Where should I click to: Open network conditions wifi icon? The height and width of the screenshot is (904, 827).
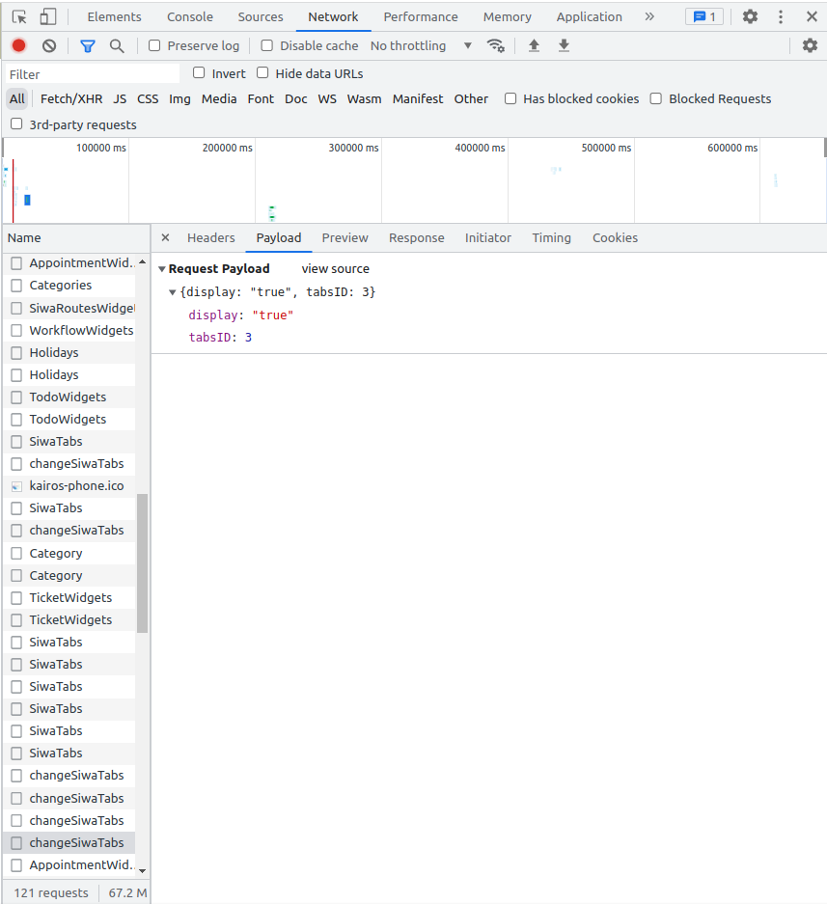click(x=495, y=45)
